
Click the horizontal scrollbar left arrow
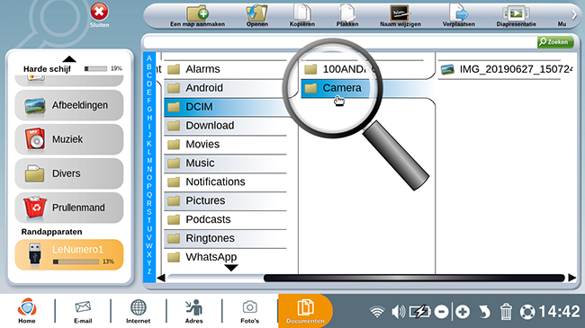click(x=161, y=278)
